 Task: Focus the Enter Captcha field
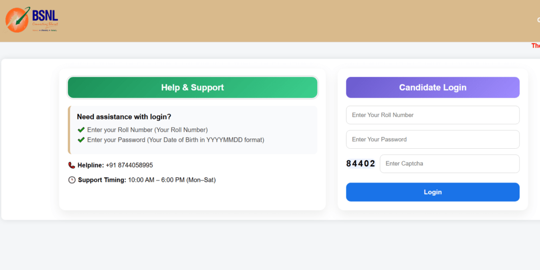click(449, 163)
